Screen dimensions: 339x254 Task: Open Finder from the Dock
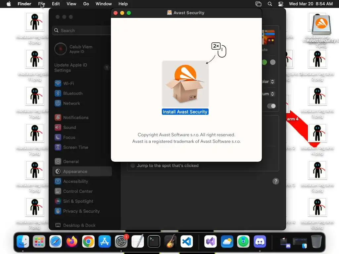[x=23, y=241]
